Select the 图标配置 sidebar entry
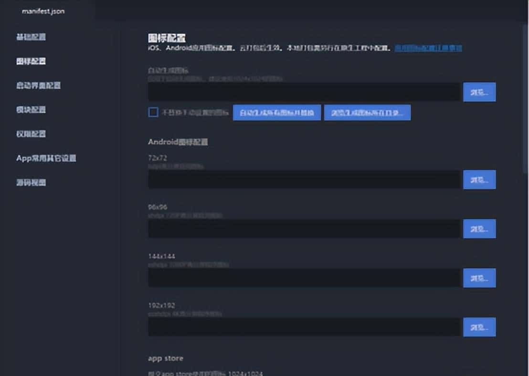 [31, 61]
